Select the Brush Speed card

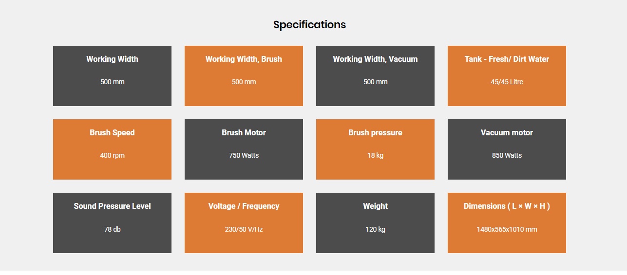pos(112,149)
